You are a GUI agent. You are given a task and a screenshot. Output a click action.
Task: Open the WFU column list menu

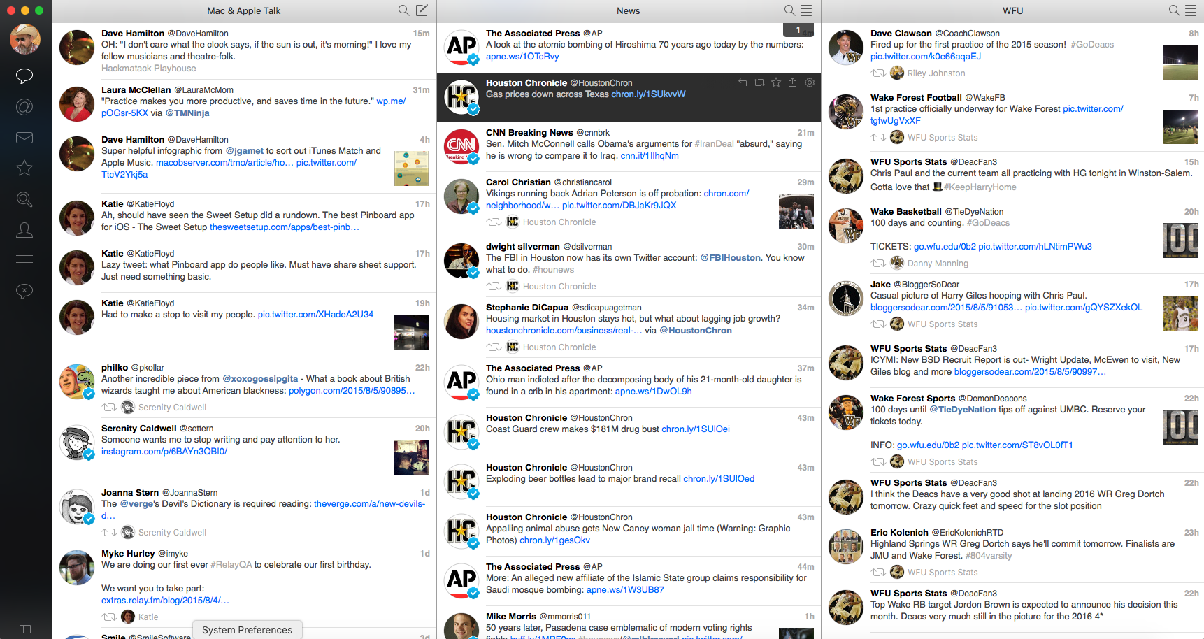pos(1191,10)
